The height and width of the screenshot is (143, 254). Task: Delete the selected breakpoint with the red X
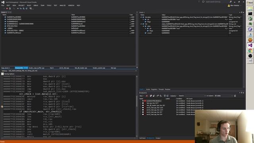pyautogui.click(x=147, y=96)
